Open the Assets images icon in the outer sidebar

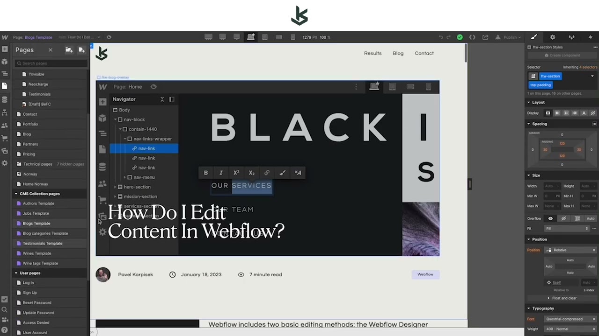coord(5,151)
